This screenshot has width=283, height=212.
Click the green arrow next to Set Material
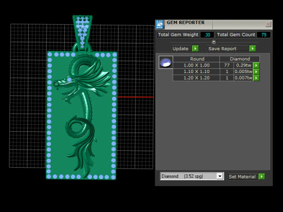pos(262,177)
